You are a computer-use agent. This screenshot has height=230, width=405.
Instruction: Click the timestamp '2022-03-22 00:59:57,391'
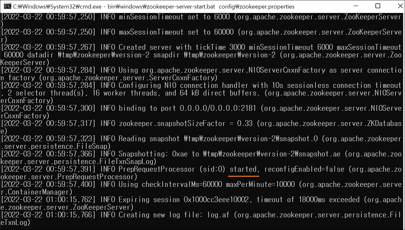48,169
